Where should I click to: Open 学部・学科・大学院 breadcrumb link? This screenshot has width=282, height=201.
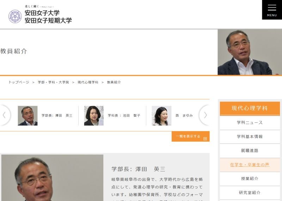point(53,82)
